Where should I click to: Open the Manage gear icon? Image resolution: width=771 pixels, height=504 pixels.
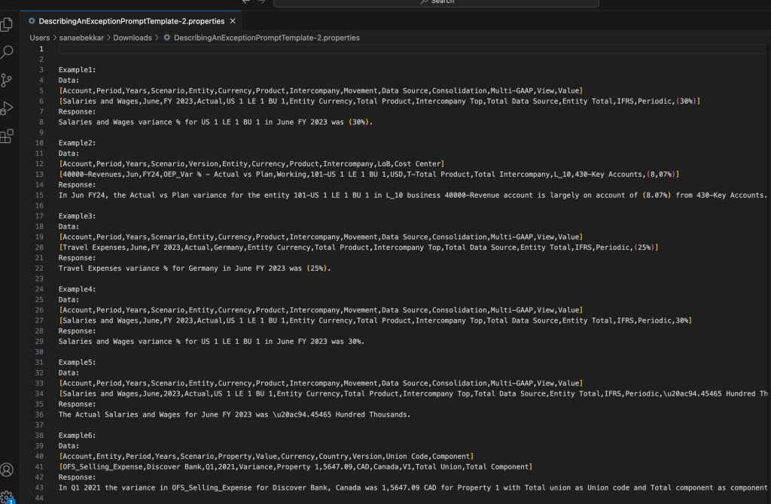8,495
